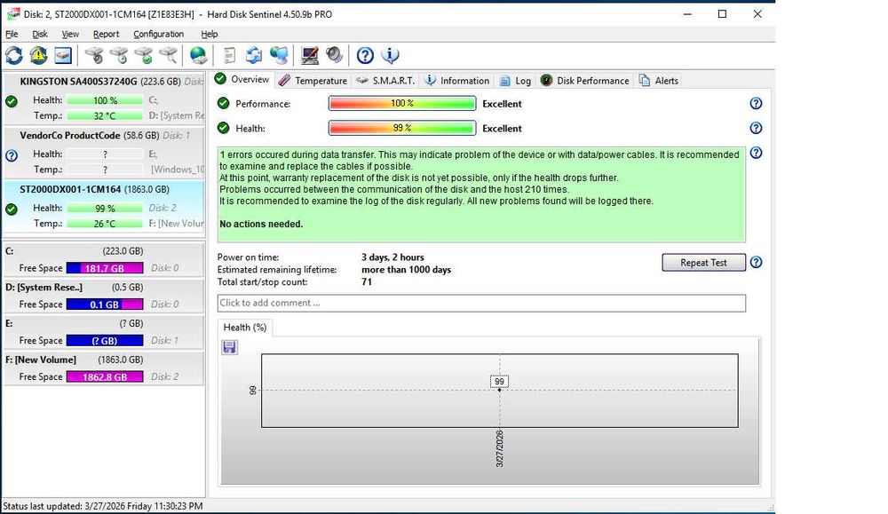Click the disk with stethoscope test icon
888x514 pixels.
coord(94,55)
